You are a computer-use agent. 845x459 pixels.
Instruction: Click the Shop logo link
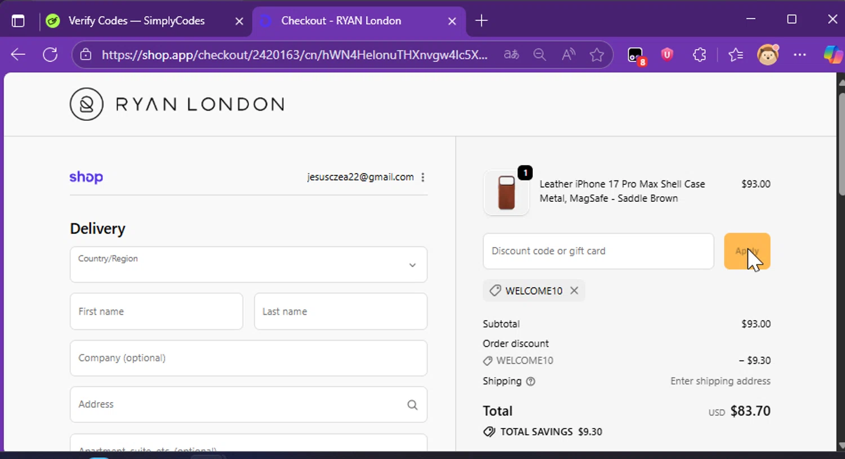tap(86, 177)
